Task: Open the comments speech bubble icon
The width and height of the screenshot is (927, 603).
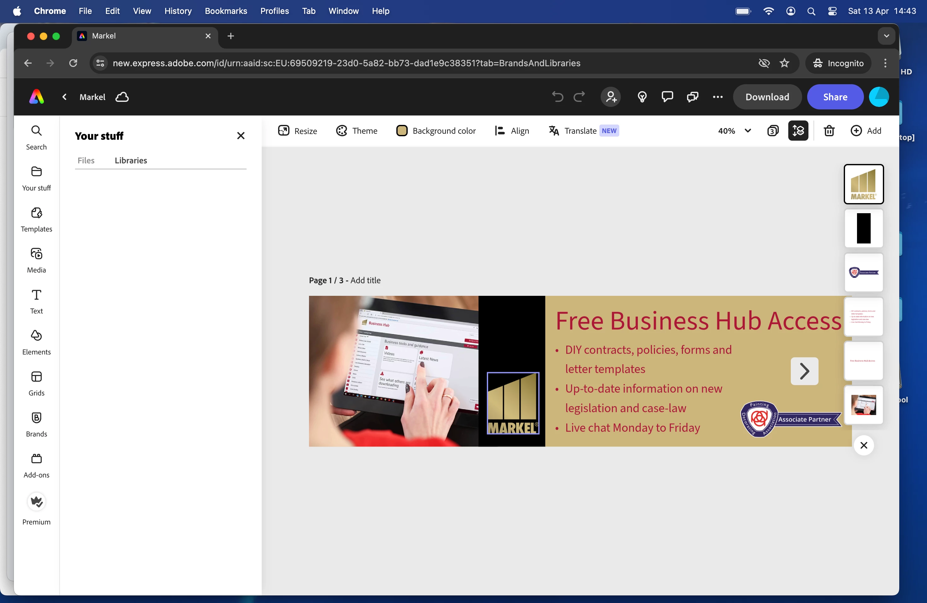Action: [x=667, y=97]
